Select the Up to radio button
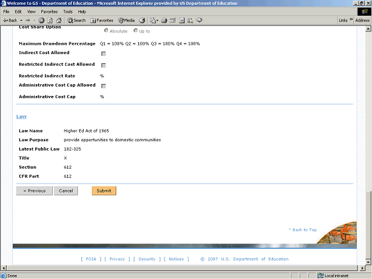 135,31
